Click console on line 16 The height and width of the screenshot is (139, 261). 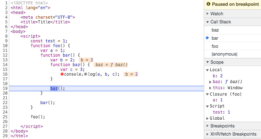tap(73, 74)
